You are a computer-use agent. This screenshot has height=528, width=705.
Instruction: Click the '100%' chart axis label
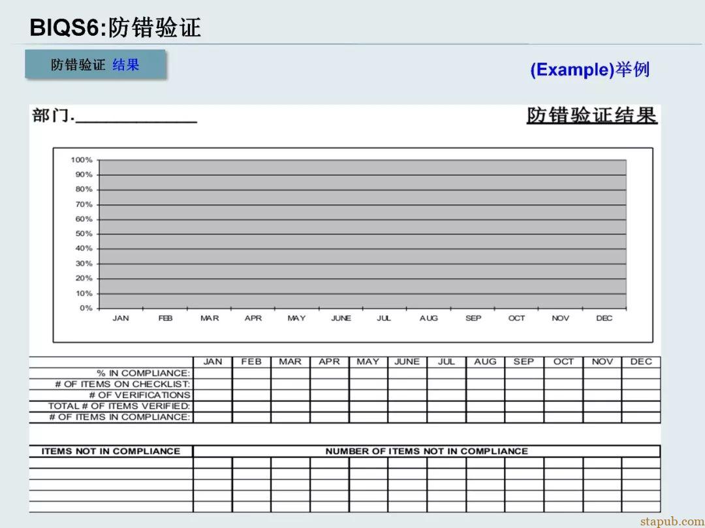click(82, 160)
